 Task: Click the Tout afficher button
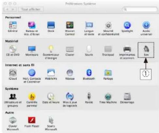point(31,9)
